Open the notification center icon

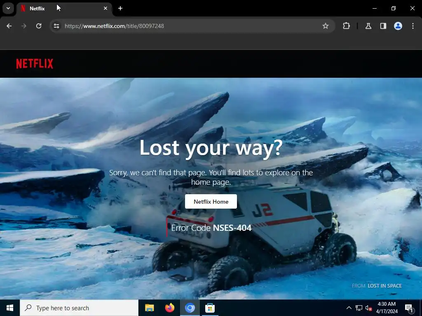click(x=409, y=308)
